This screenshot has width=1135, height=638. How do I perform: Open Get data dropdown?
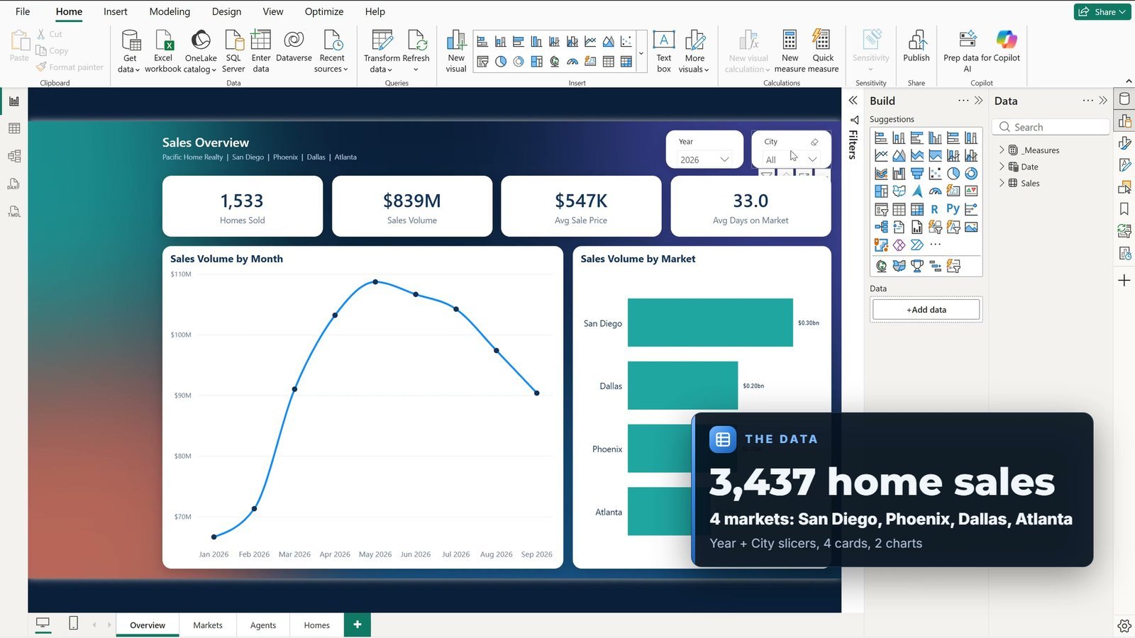[x=130, y=51]
